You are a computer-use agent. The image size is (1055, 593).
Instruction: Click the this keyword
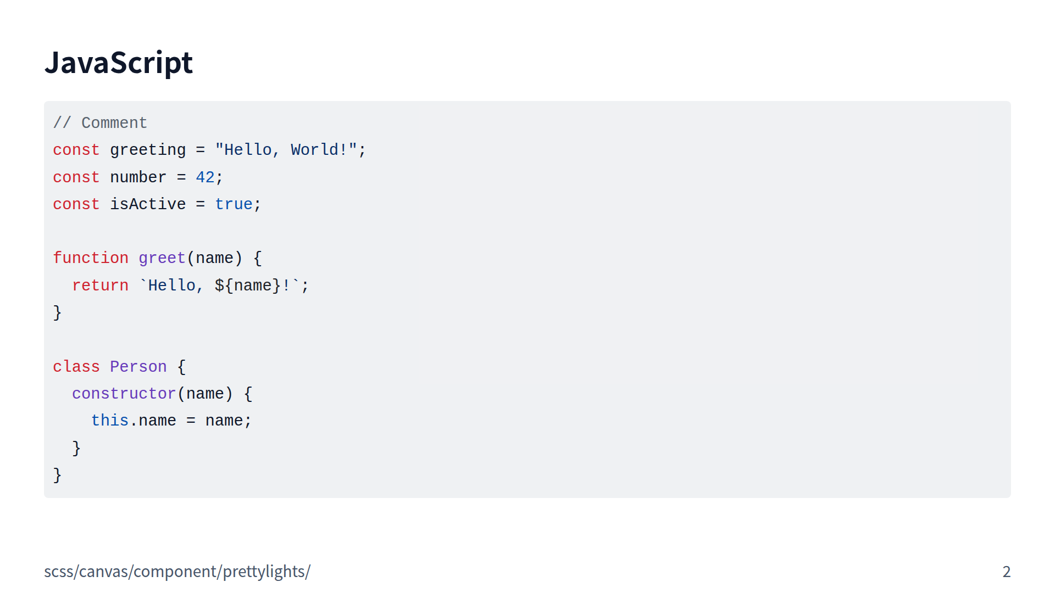(x=109, y=421)
